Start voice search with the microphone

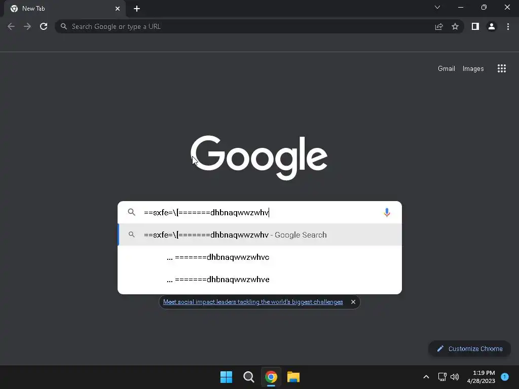click(x=387, y=212)
